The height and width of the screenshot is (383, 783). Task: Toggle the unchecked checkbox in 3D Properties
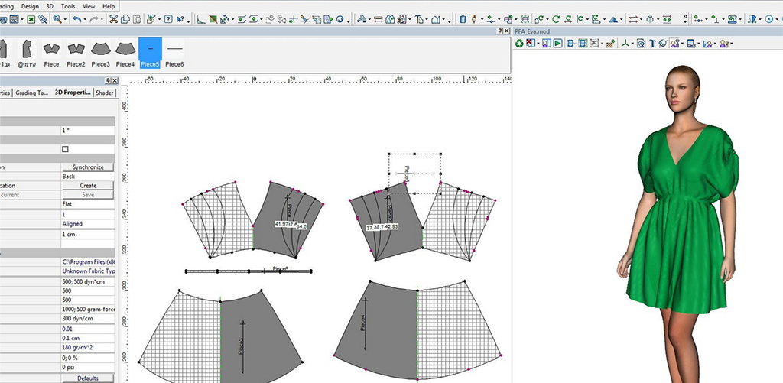coord(65,149)
